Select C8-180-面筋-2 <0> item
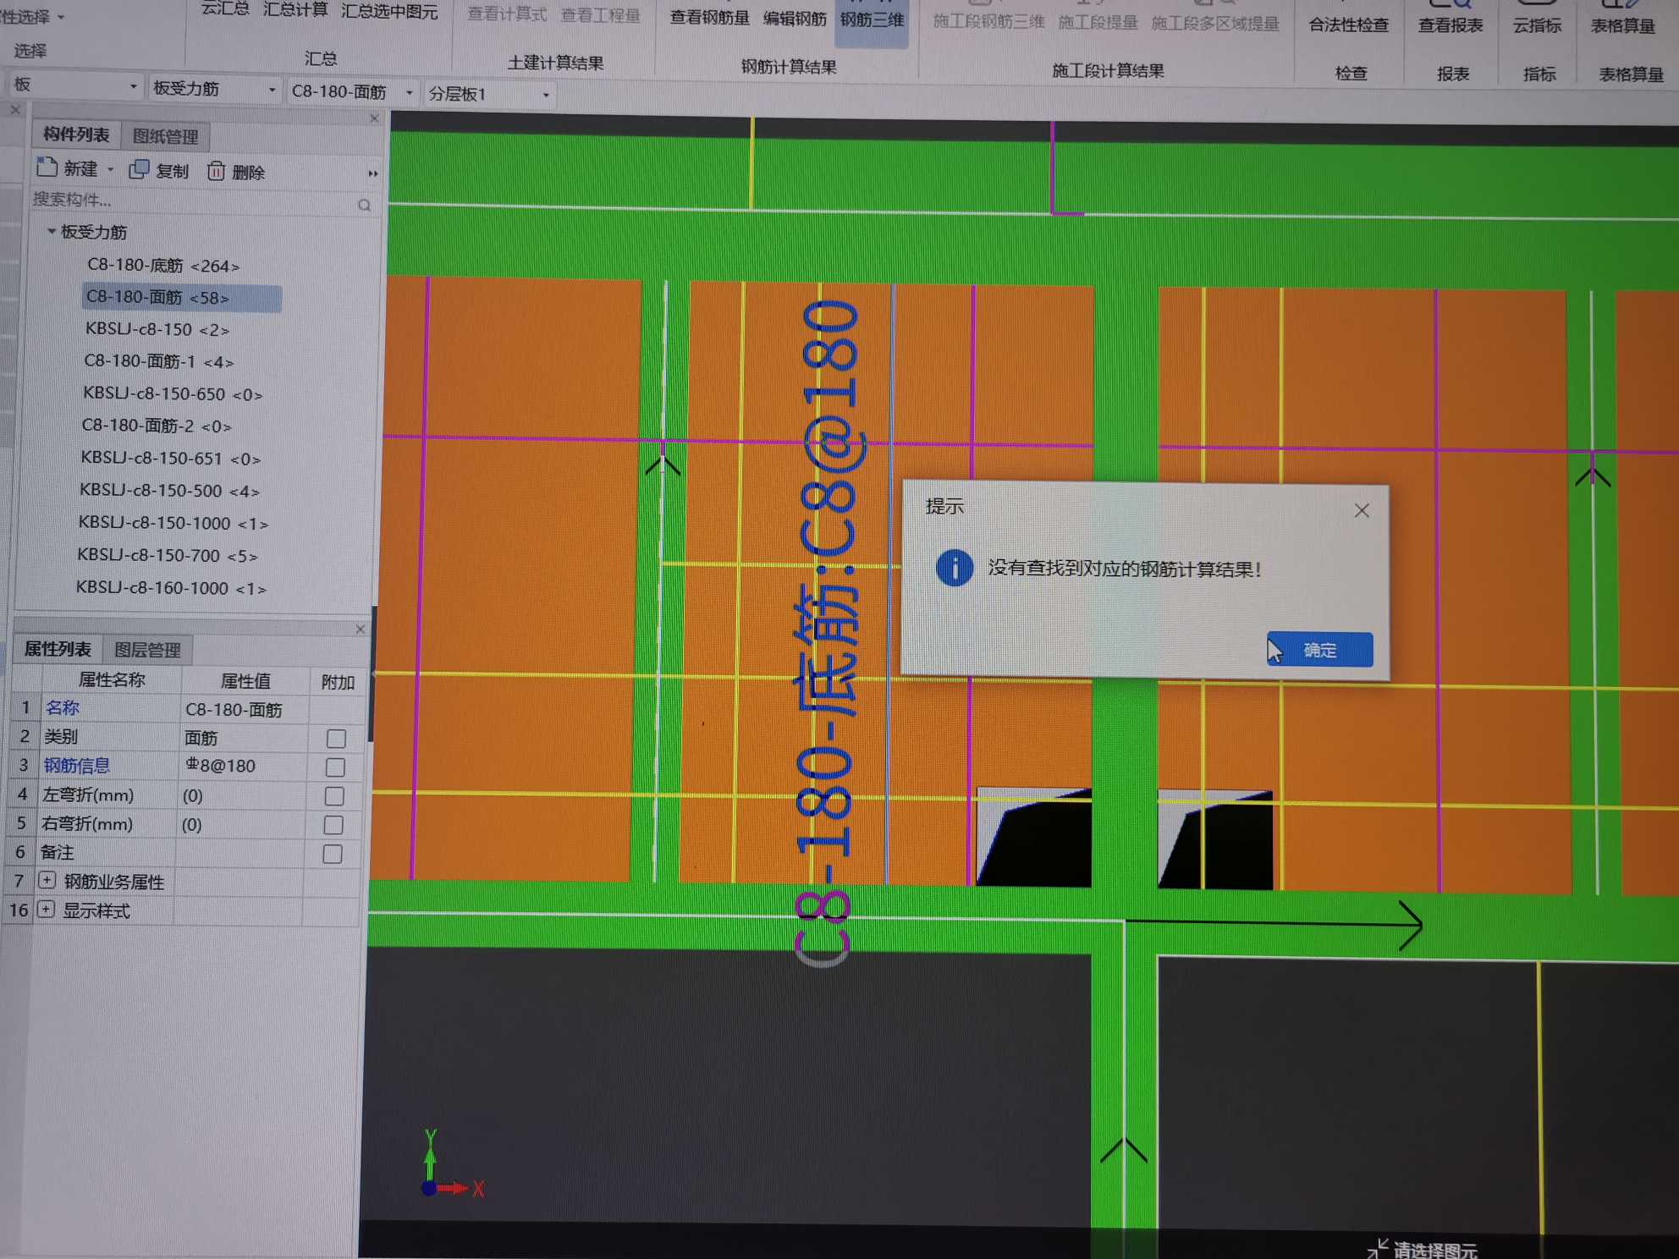 [157, 426]
